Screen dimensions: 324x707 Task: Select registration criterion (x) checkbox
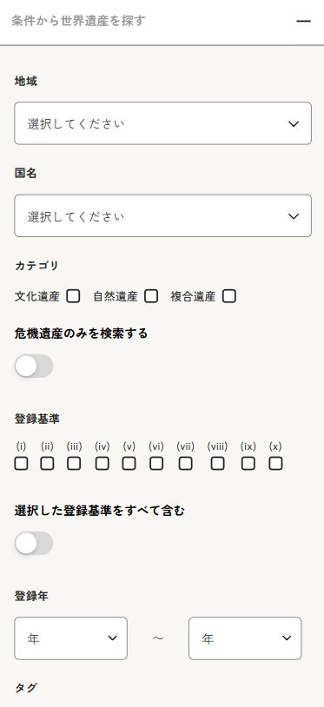pyautogui.click(x=275, y=464)
